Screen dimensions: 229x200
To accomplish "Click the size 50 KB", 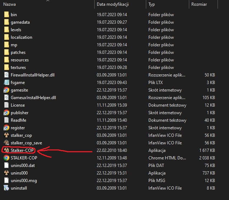I will coord(210,75).
